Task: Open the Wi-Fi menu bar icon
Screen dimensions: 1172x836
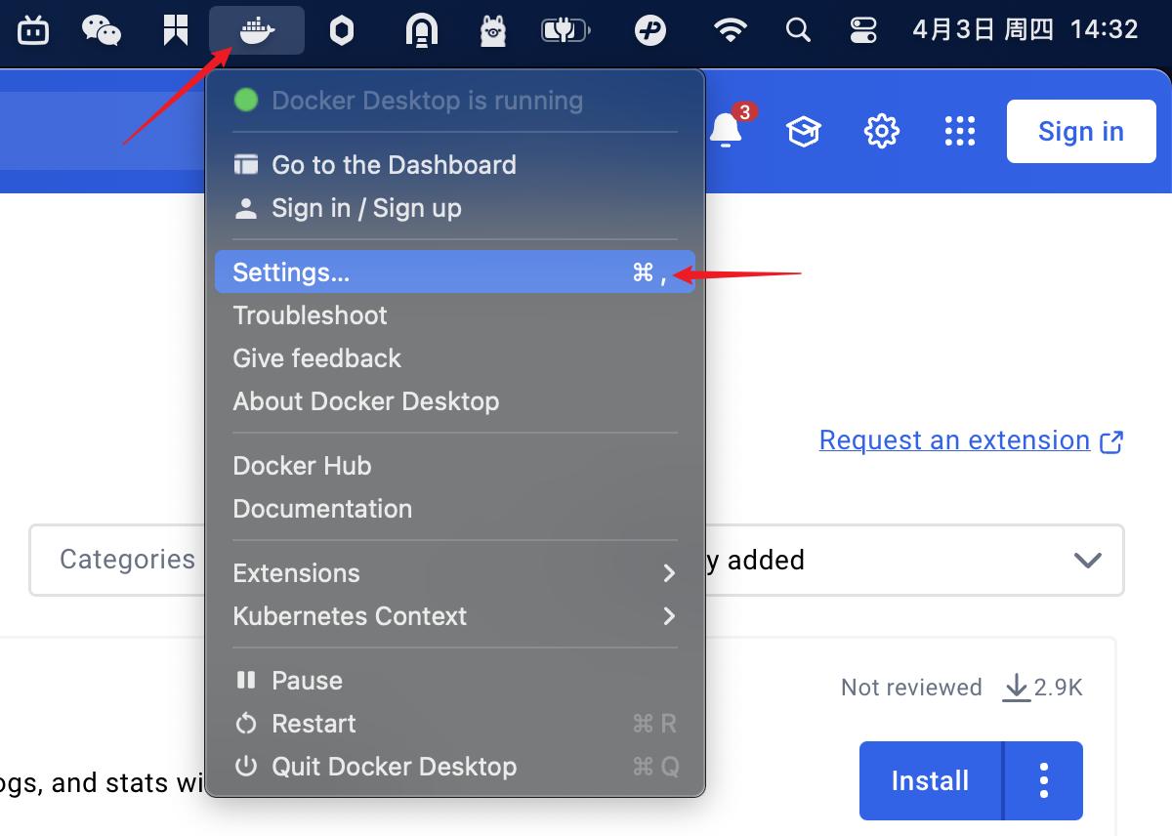Action: pos(730,30)
